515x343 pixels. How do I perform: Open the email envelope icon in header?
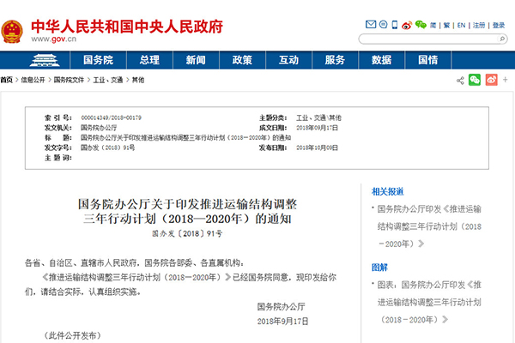coord(371,25)
